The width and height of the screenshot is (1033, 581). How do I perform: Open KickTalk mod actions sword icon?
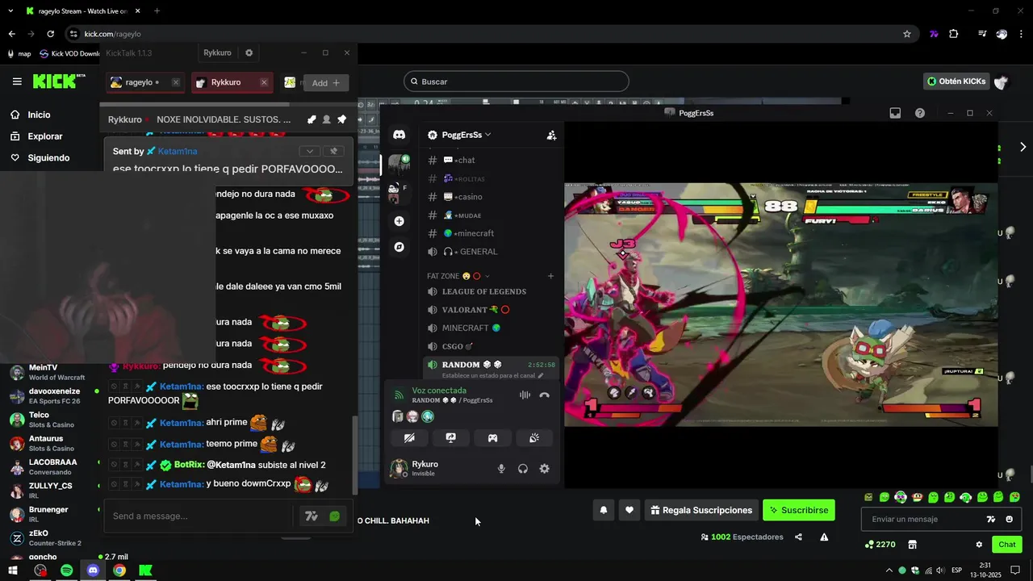coord(312,119)
